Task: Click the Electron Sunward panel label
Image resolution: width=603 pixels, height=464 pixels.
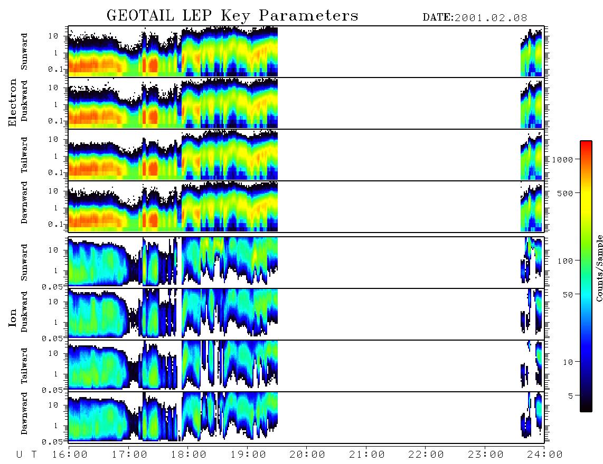Action: coord(24,52)
